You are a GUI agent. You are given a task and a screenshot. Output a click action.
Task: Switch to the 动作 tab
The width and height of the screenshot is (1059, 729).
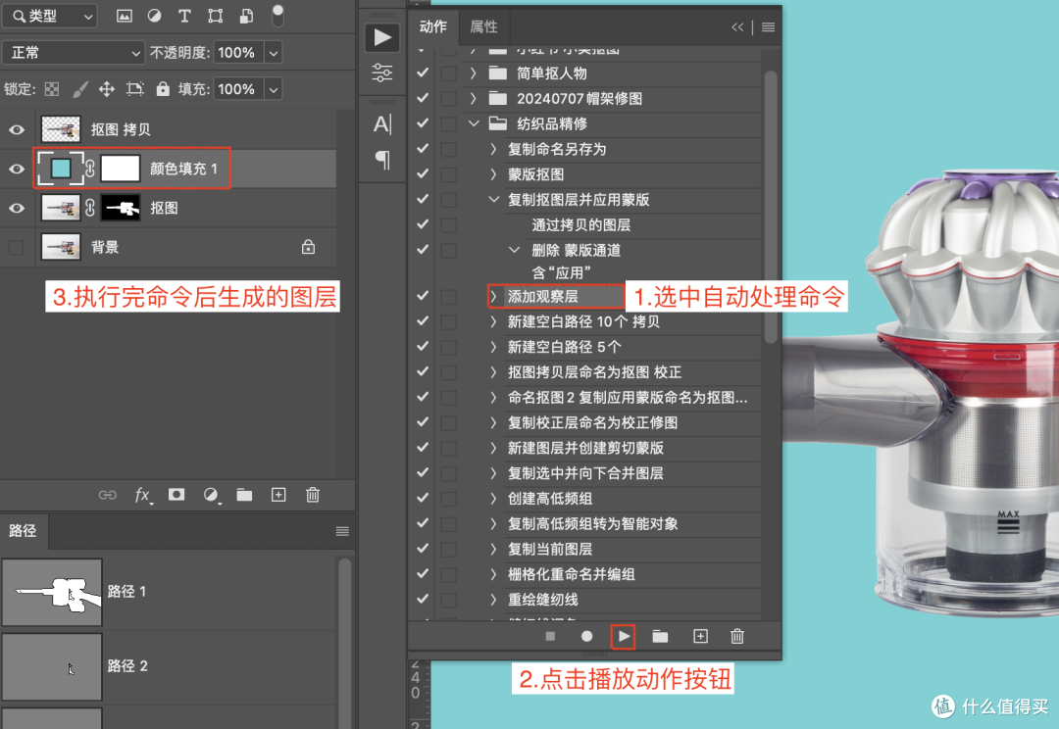click(x=433, y=26)
